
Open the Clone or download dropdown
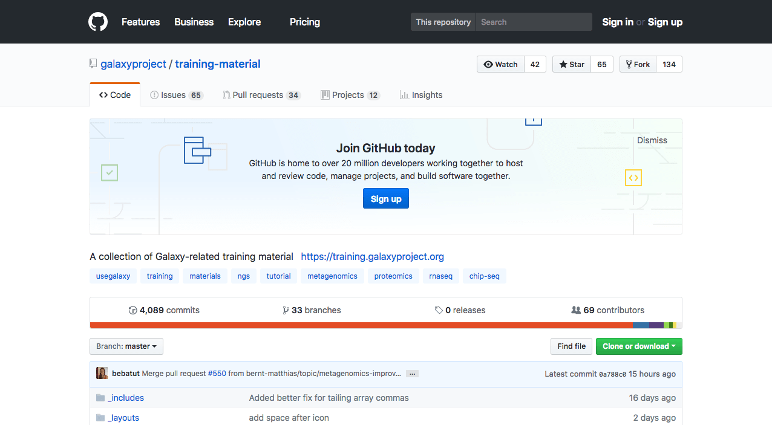coord(639,346)
